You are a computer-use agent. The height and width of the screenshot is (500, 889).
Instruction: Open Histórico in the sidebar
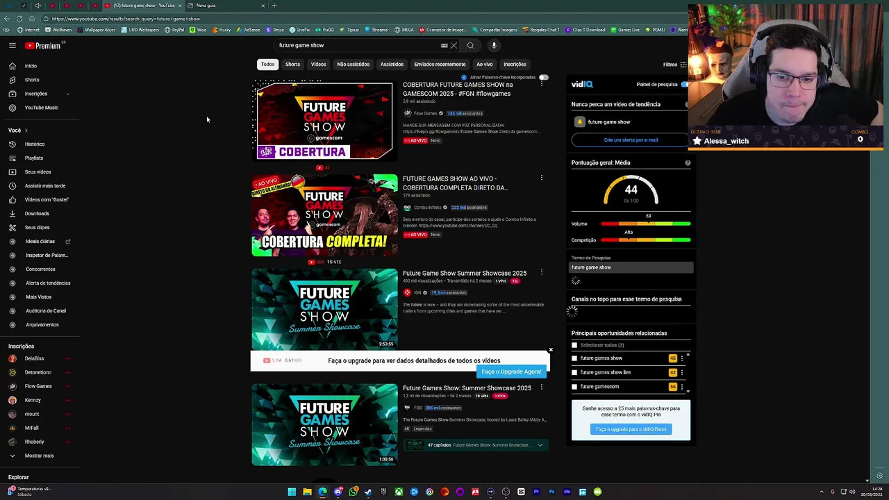35,144
